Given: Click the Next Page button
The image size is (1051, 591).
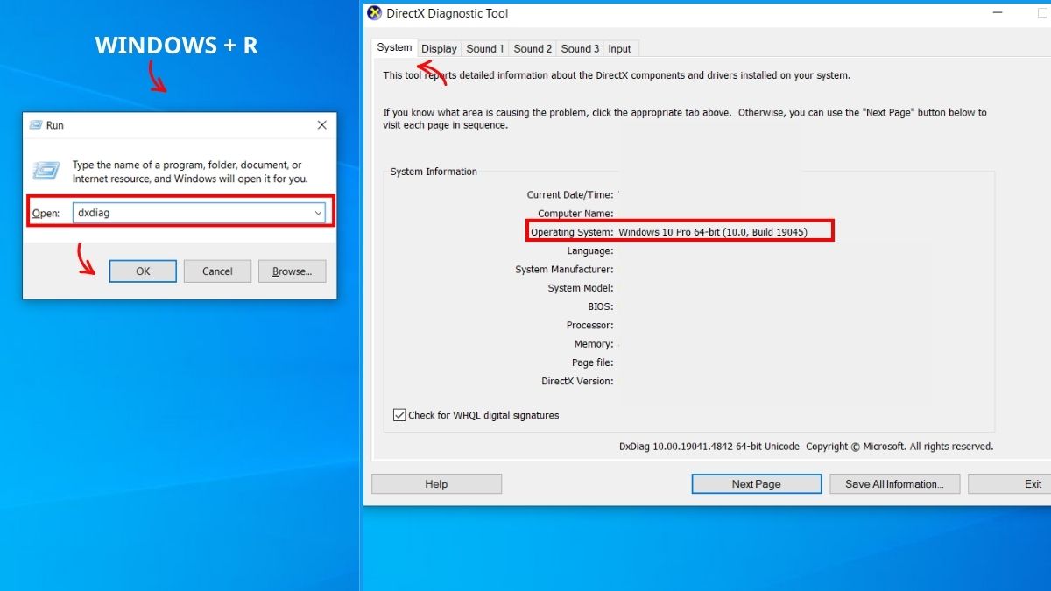Looking at the screenshot, I should 756,484.
